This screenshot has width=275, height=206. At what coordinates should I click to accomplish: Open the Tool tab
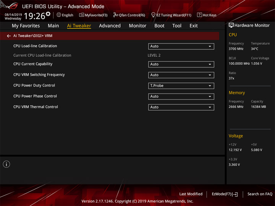click(177, 26)
